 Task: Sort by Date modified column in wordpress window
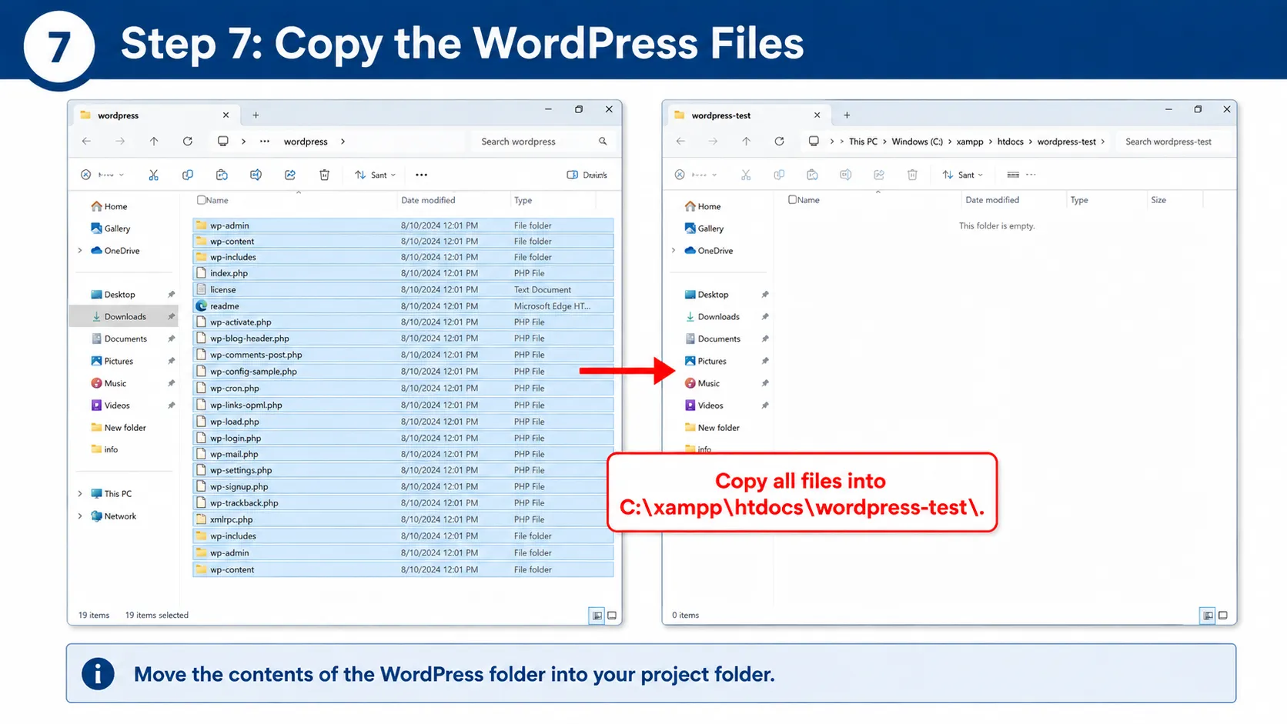pyautogui.click(x=428, y=200)
